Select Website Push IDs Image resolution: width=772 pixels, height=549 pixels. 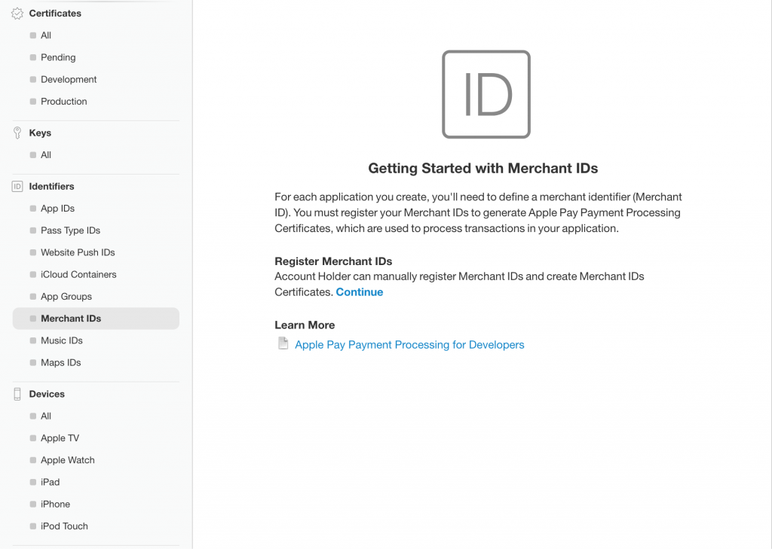coord(78,252)
